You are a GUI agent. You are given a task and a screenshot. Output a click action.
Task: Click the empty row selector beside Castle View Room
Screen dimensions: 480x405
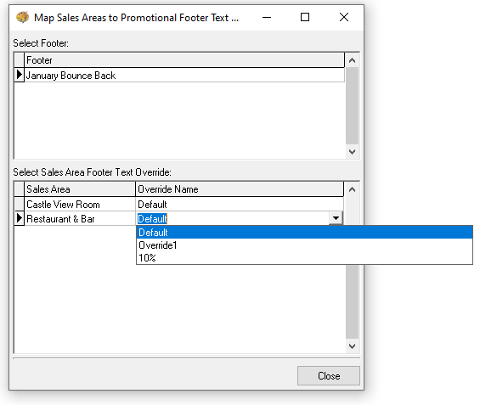point(20,204)
